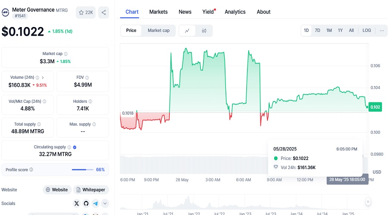Screen dimensions: 388x215
Task: Toggle LOG scale on the chart
Action: point(367,31)
